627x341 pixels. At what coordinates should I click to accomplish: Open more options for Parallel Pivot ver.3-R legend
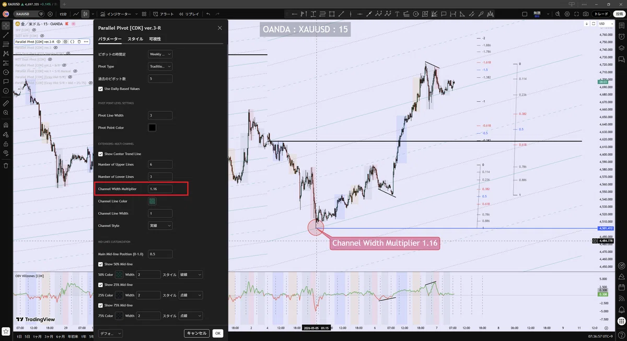[x=86, y=41]
